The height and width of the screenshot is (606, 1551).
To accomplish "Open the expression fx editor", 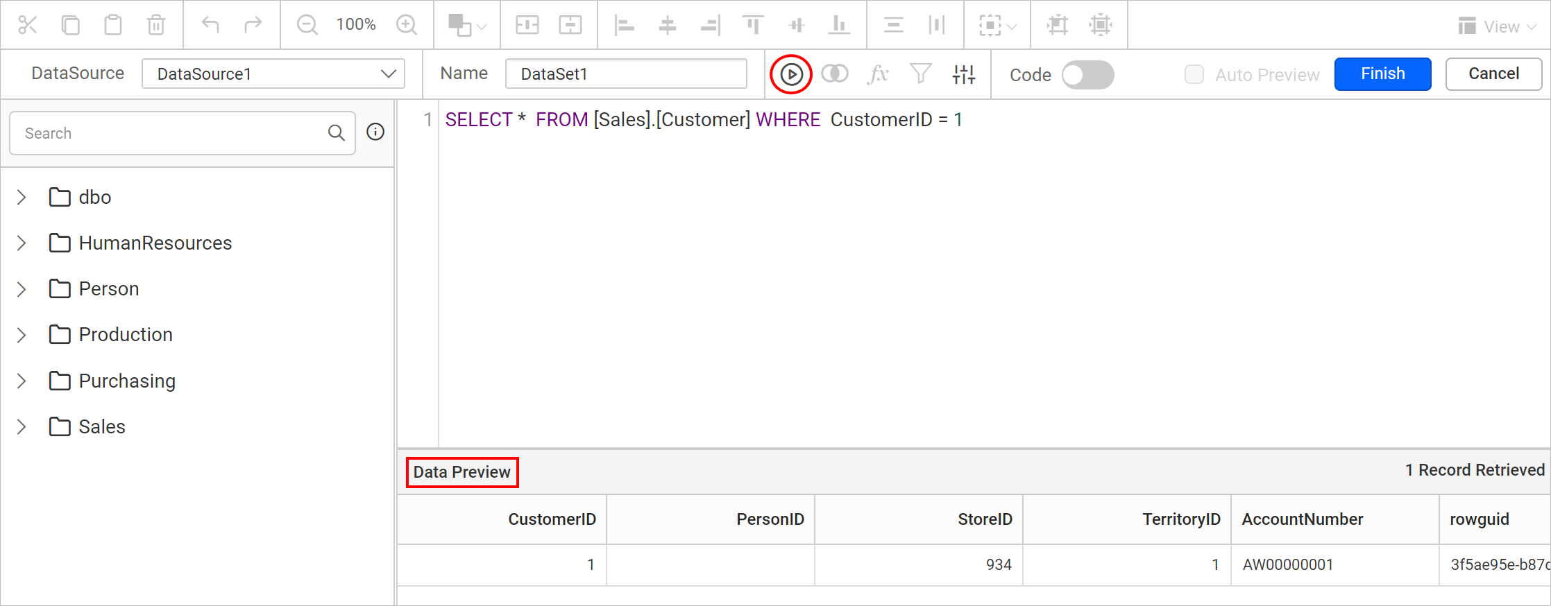I will click(878, 73).
